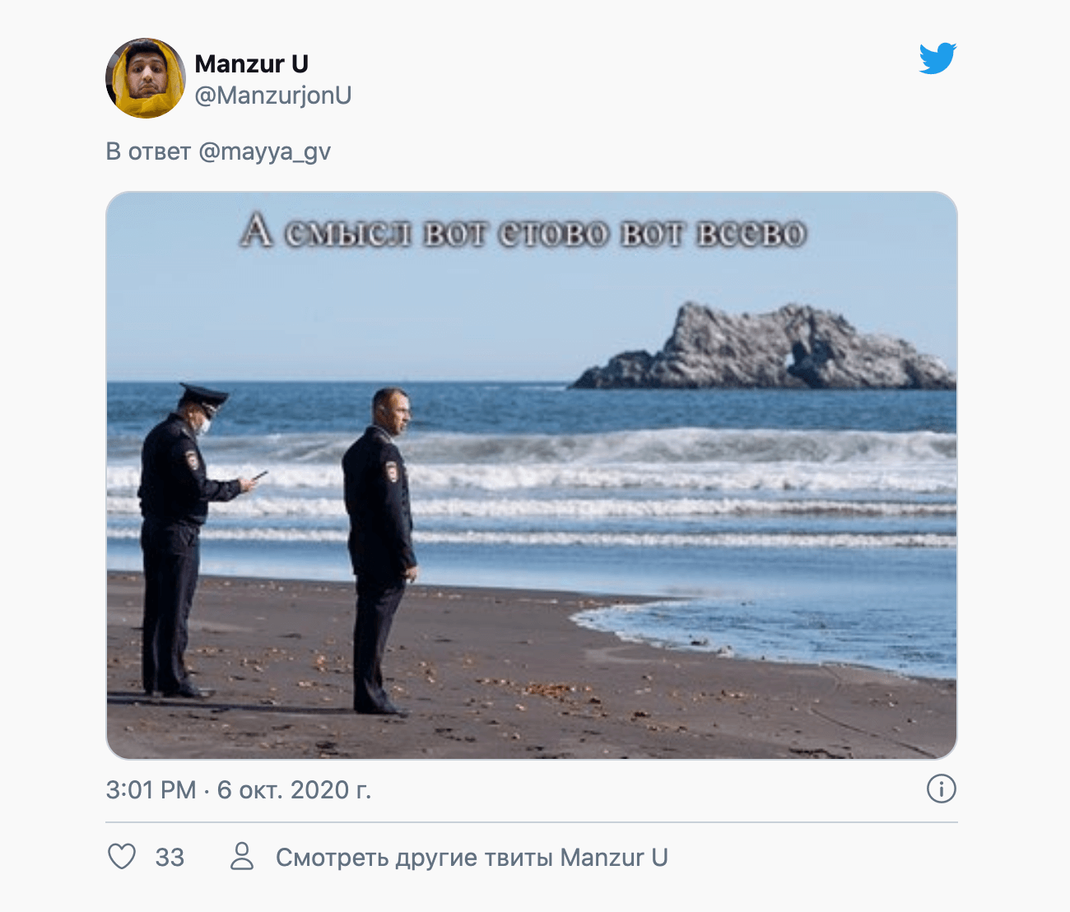
Task: Open Manzur U's profile avatar
Action: pyautogui.click(x=146, y=78)
